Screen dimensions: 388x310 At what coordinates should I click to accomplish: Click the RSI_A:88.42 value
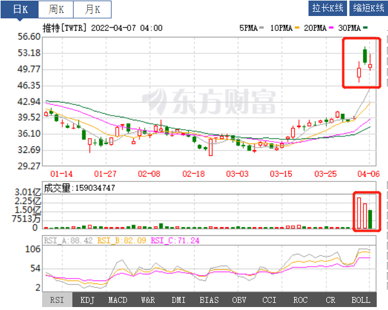click(x=68, y=240)
